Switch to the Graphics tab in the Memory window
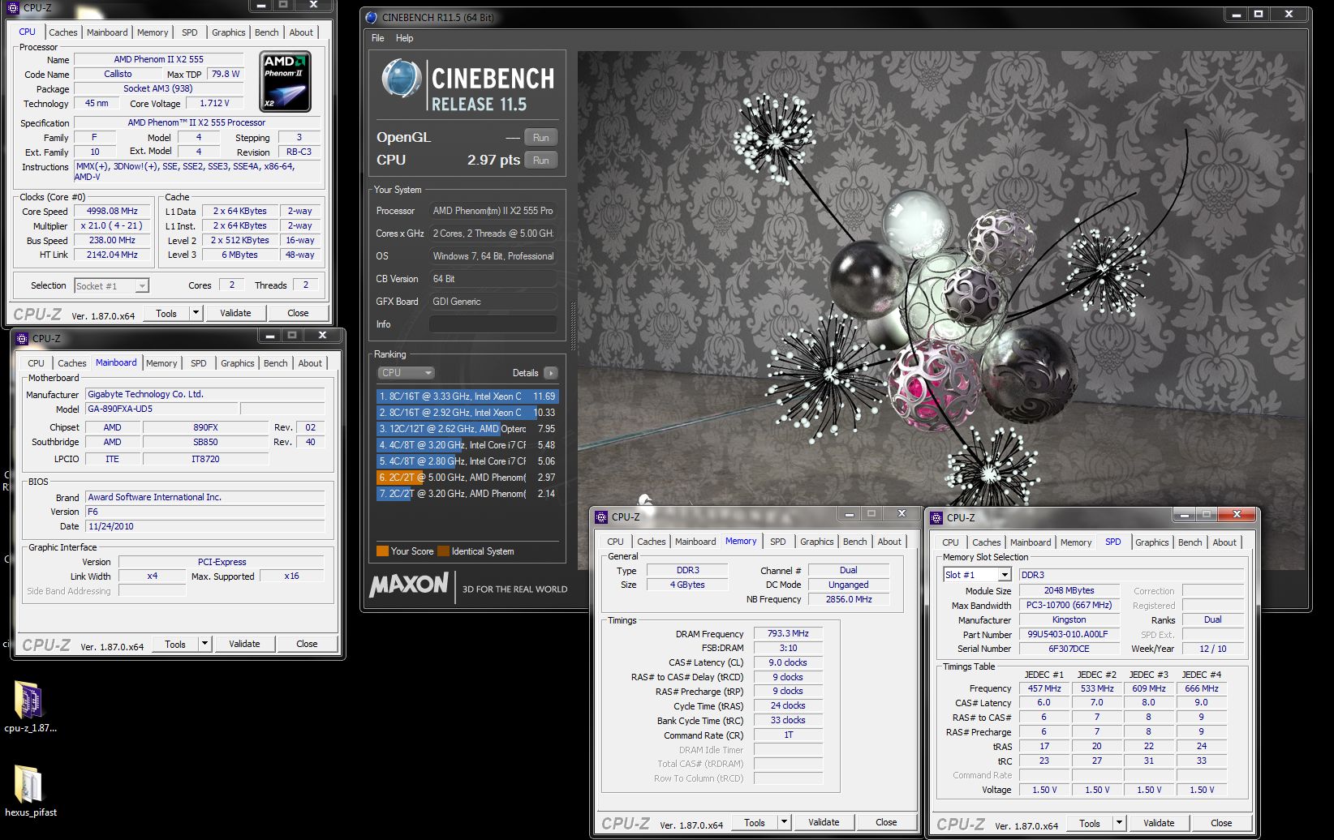The image size is (1334, 840). [817, 542]
